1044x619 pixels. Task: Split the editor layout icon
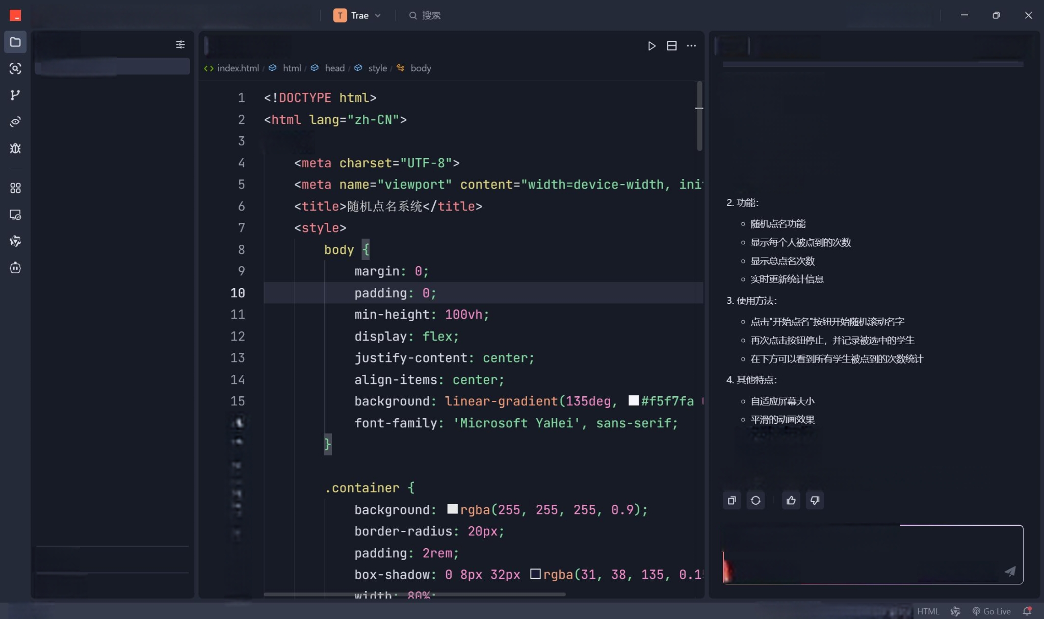click(x=672, y=46)
